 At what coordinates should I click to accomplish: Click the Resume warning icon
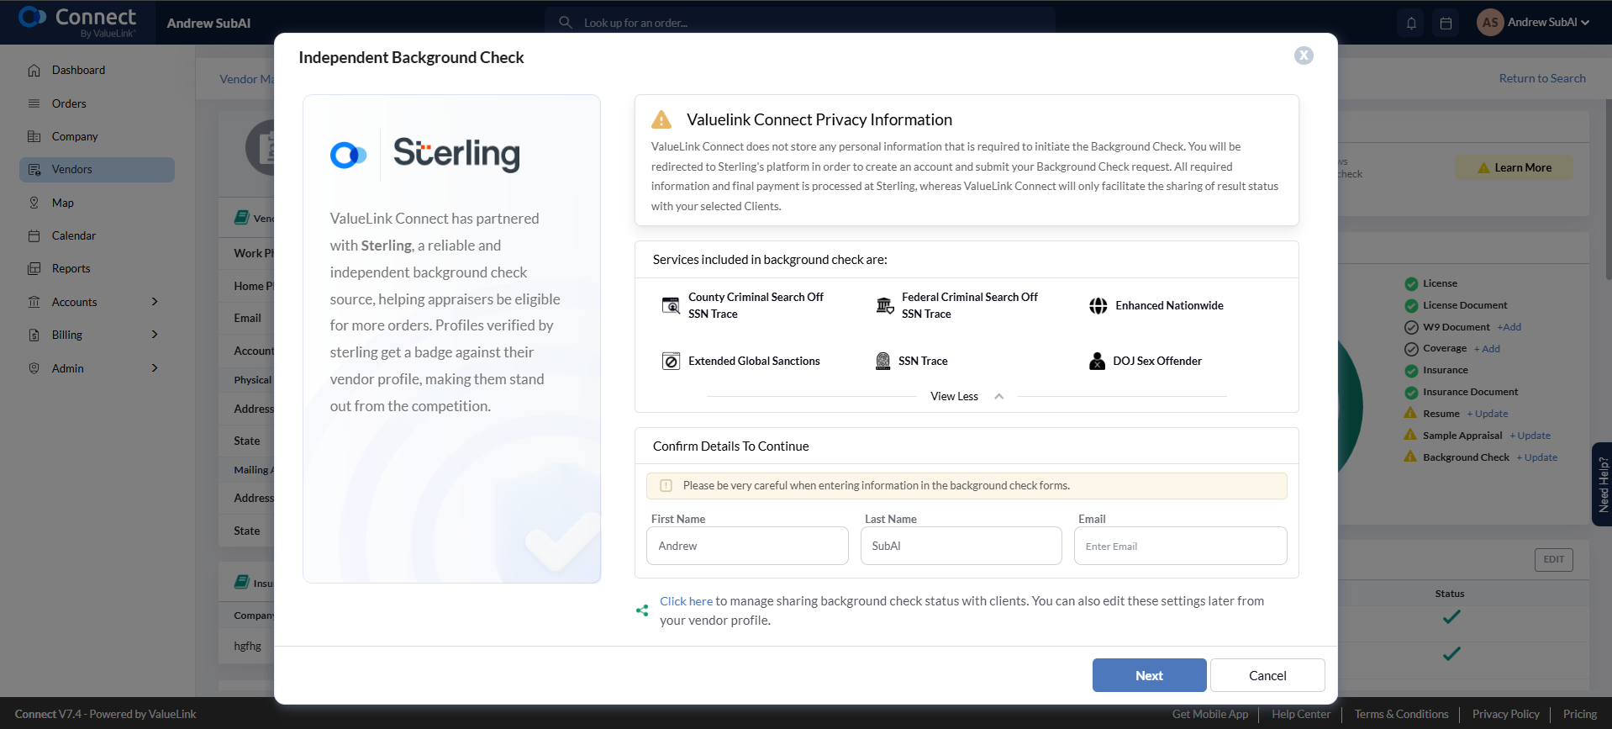1410,413
